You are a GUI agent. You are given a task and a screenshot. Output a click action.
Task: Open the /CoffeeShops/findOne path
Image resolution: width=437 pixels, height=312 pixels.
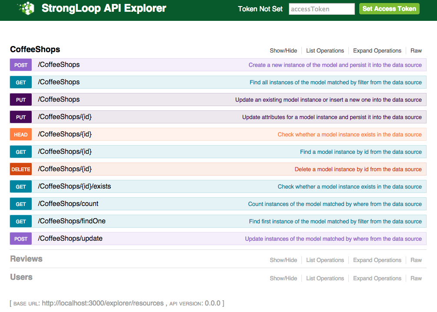72,221
